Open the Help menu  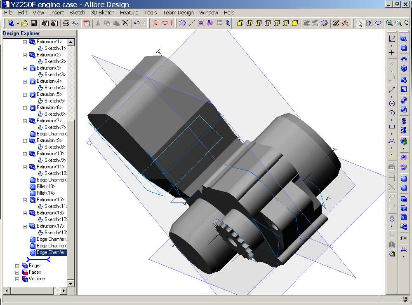pos(229,13)
